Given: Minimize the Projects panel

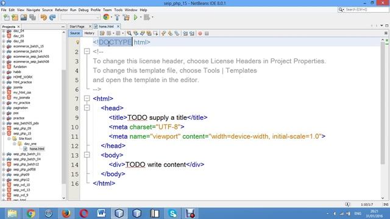Looking at the screenshot, I should 63,27.
